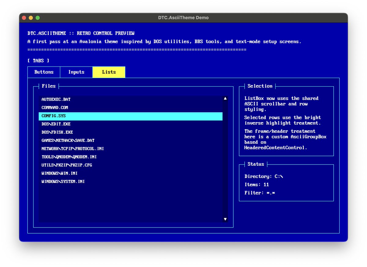Click the DTC.ASCIITHEME retro control preview heading
Viewport: 367px width, 267px height.
tap(81, 33)
